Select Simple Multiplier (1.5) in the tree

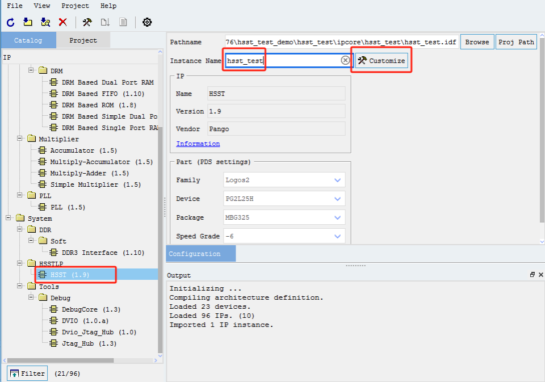coord(95,184)
